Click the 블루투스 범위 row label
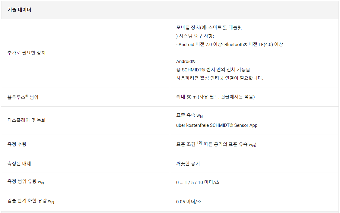The height and width of the screenshot is (213, 340). point(23,97)
